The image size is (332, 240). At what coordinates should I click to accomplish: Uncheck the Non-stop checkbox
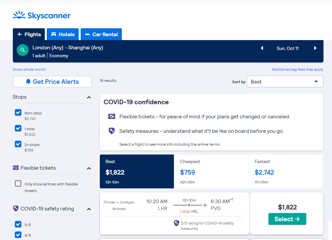[x=18, y=112]
